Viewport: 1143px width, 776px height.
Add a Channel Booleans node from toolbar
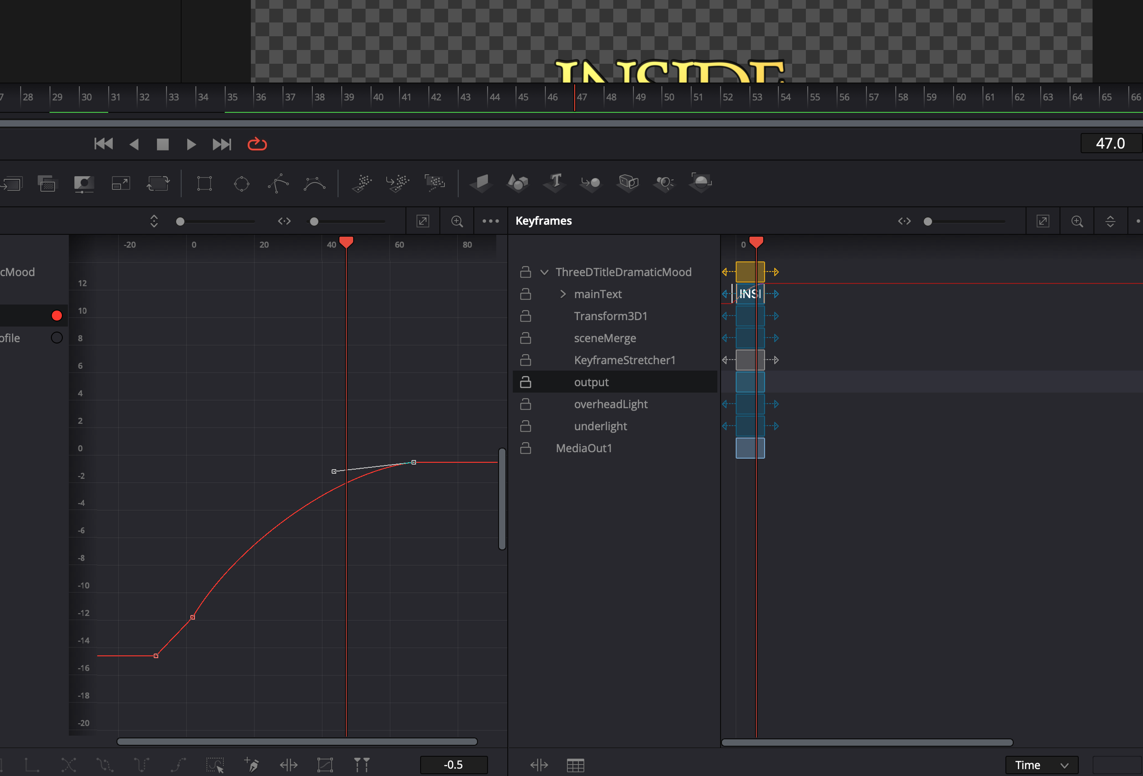pos(47,183)
